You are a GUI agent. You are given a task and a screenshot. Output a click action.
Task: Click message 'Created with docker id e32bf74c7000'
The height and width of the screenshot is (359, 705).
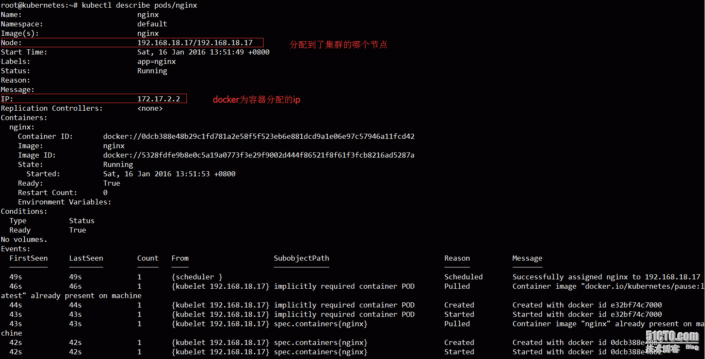587,305
